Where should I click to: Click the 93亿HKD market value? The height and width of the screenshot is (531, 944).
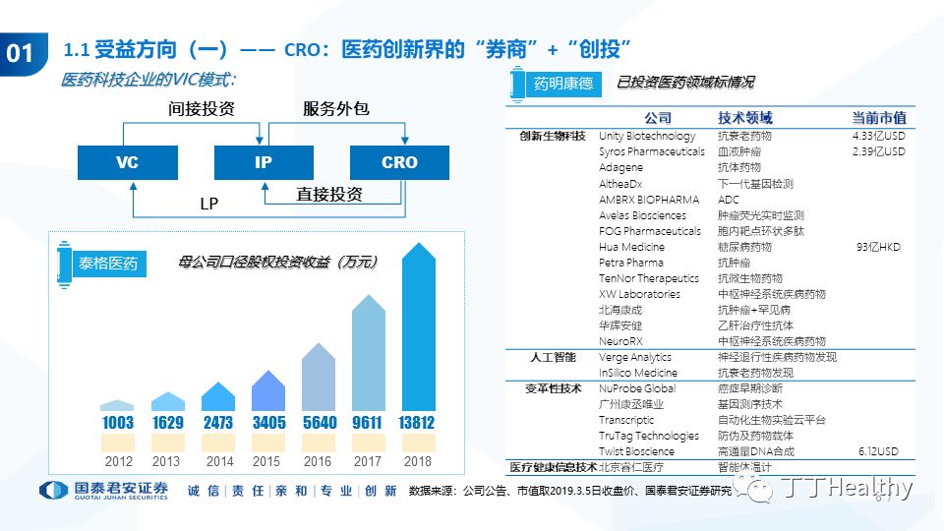point(878,247)
